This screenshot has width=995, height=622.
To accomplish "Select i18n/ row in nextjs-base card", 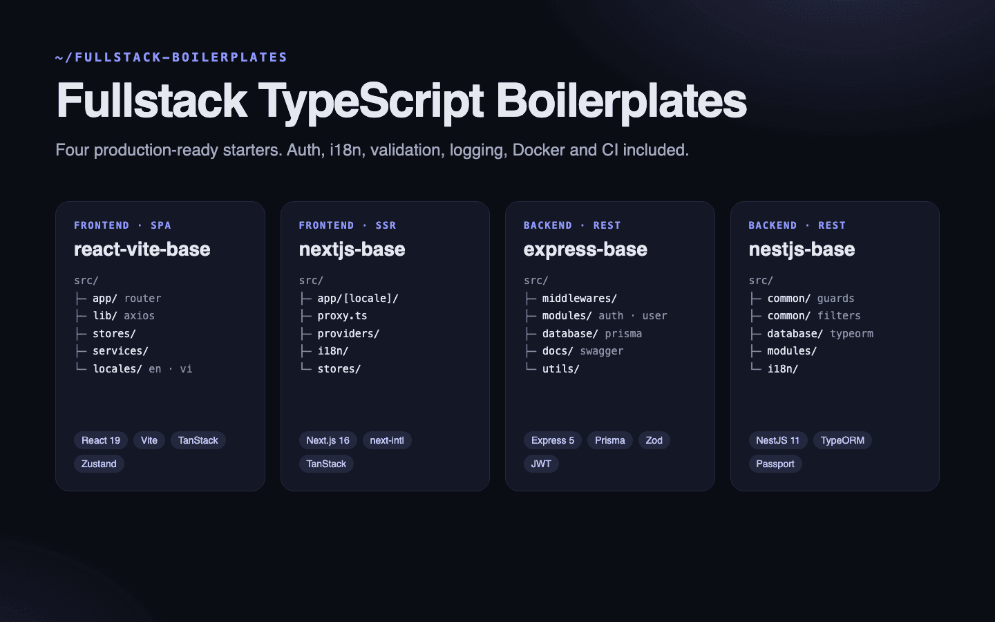I will point(324,351).
